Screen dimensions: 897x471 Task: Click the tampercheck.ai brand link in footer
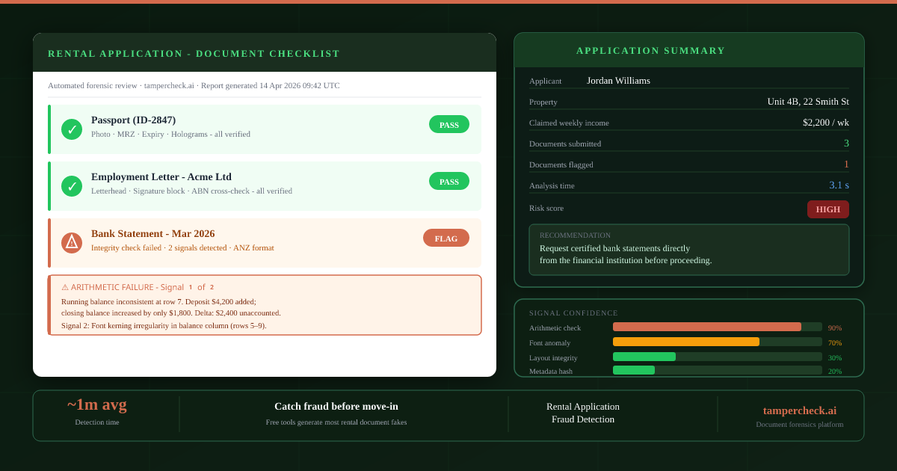[800, 410]
